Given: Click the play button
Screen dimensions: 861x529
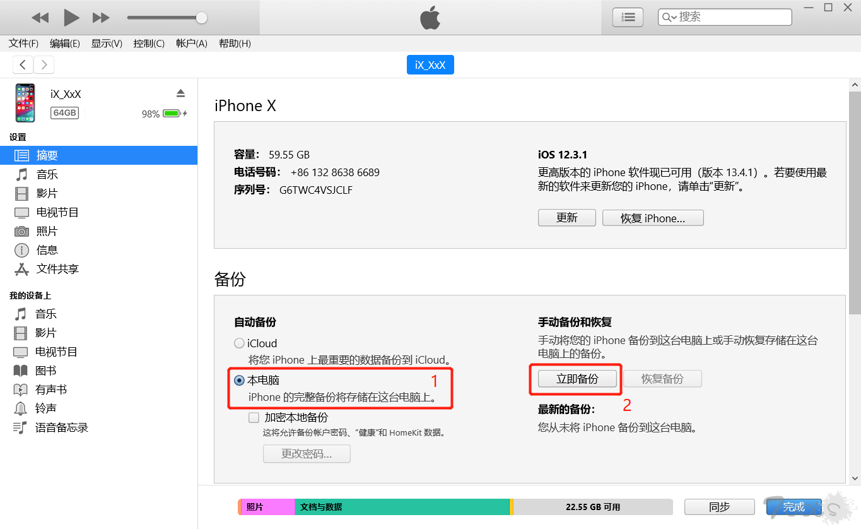Looking at the screenshot, I should pos(71,18).
